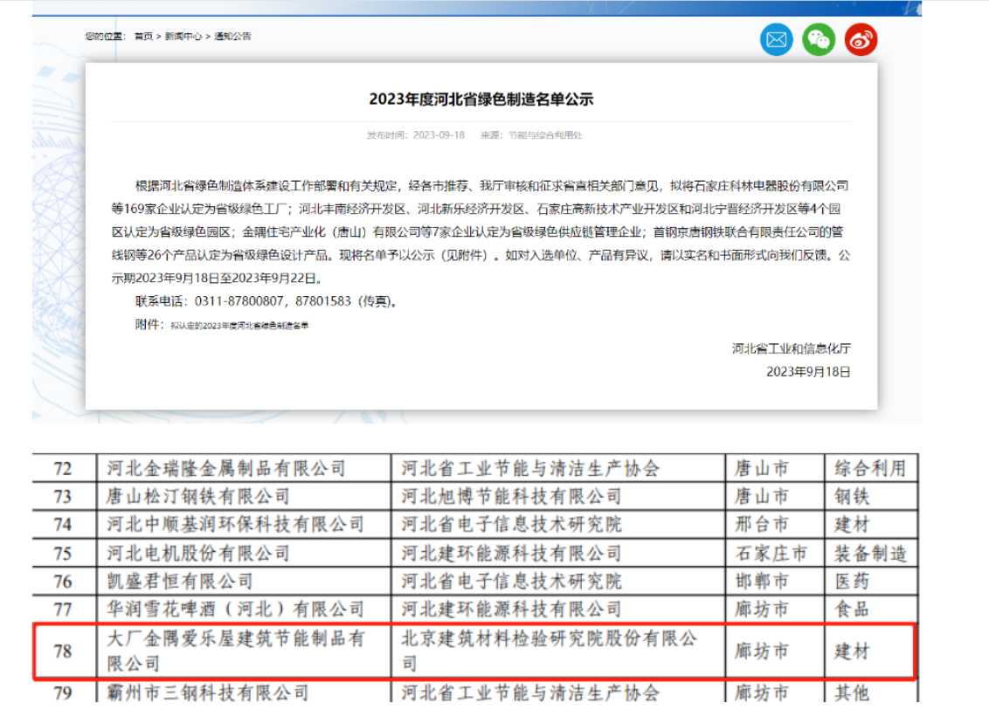Select the row number 77 cell
Image resolution: width=989 pixels, height=724 pixels.
64,610
